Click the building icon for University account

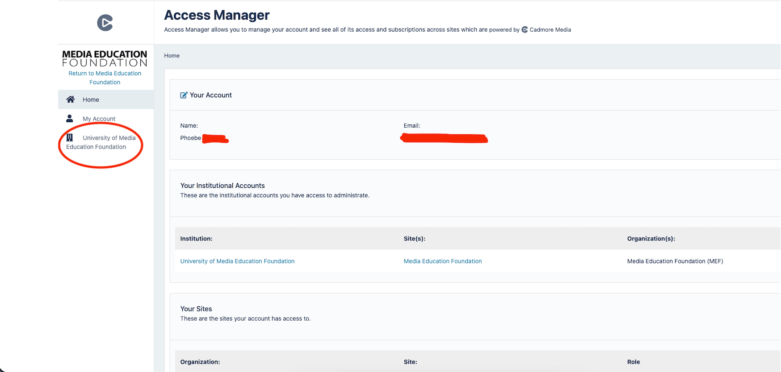70,137
